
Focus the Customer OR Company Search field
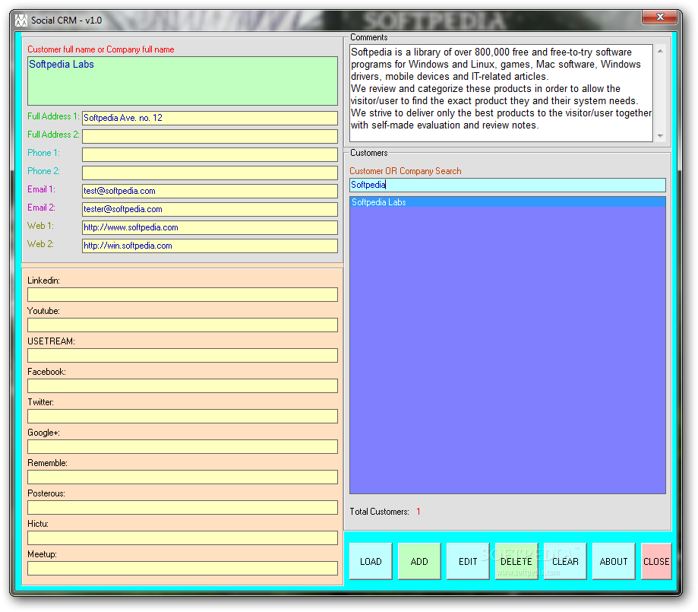point(507,185)
